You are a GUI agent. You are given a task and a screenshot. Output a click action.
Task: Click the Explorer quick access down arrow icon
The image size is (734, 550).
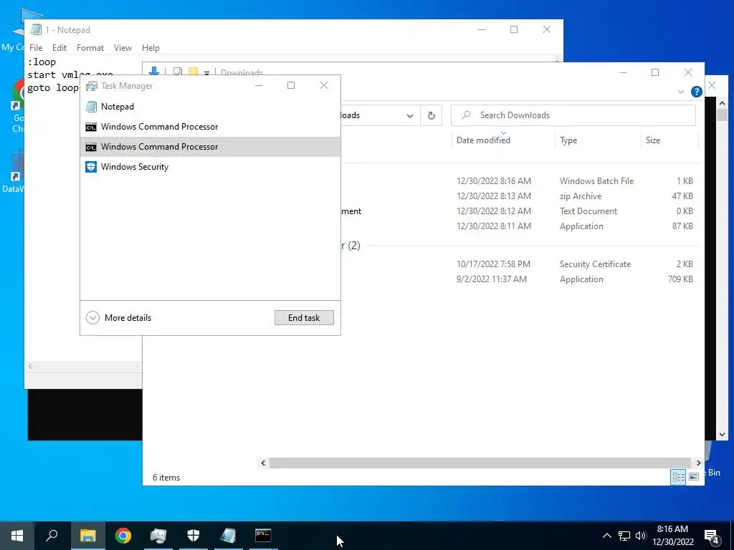pyautogui.click(x=154, y=72)
